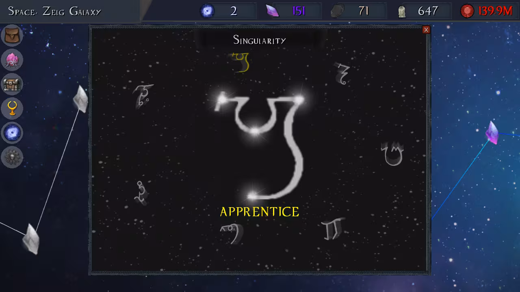This screenshot has height=292, width=520.
Task: Select the lower white crystal node on map
Action: (31, 239)
